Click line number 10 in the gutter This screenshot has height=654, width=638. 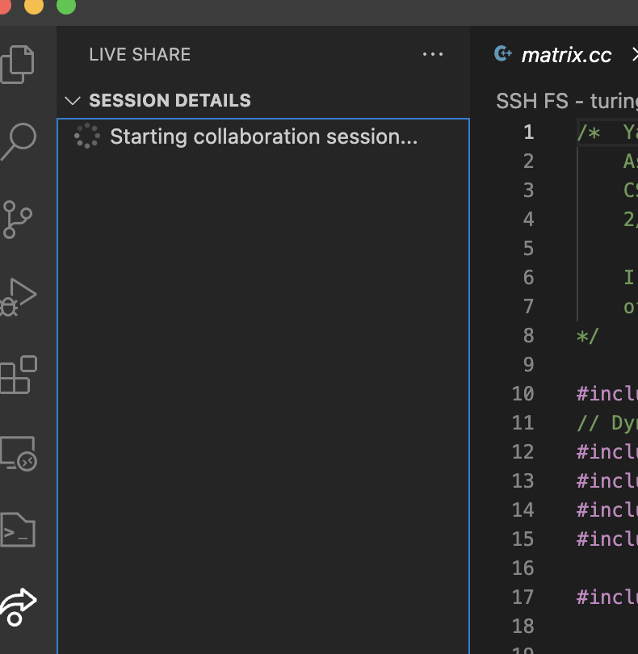click(x=523, y=393)
